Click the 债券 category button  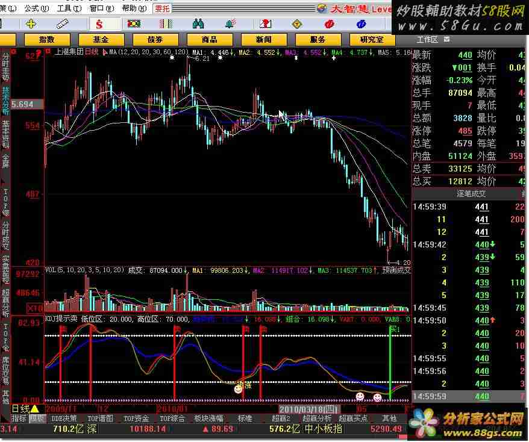(x=155, y=40)
